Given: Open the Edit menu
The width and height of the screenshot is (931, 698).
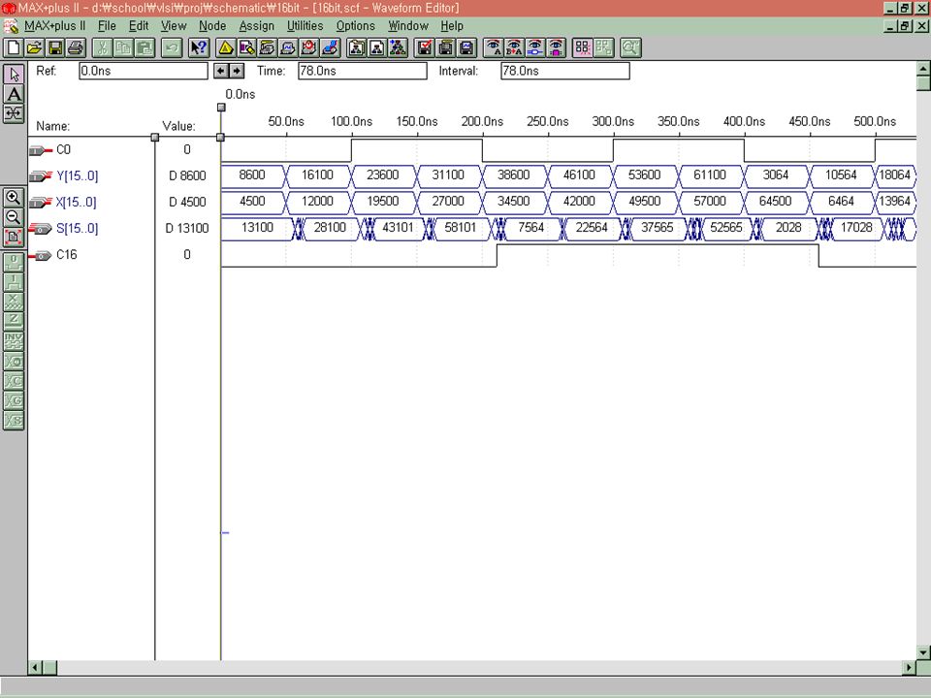Looking at the screenshot, I should [x=139, y=26].
